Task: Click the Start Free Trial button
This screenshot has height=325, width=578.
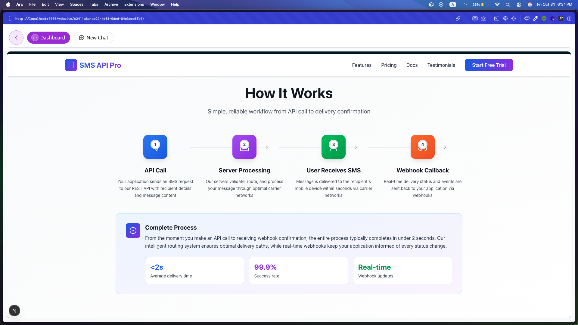Action: tap(489, 65)
